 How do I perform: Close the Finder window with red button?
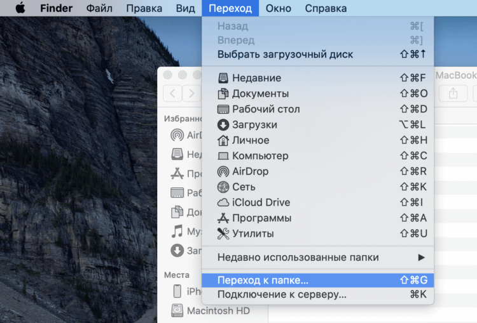coord(168,74)
